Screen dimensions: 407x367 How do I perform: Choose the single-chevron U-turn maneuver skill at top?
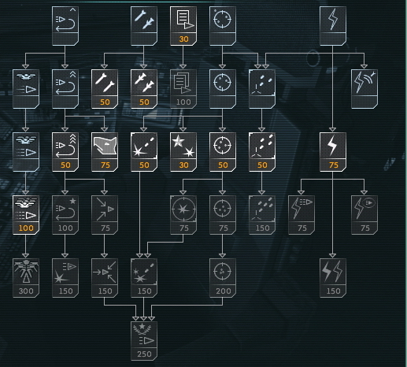65,26
